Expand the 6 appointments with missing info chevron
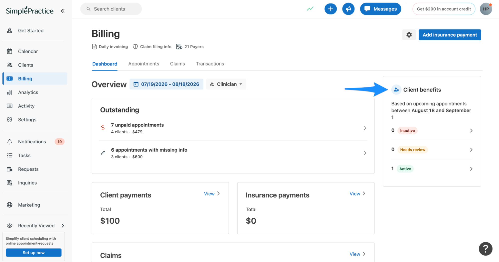The image size is (499, 262). pyautogui.click(x=365, y=153)
